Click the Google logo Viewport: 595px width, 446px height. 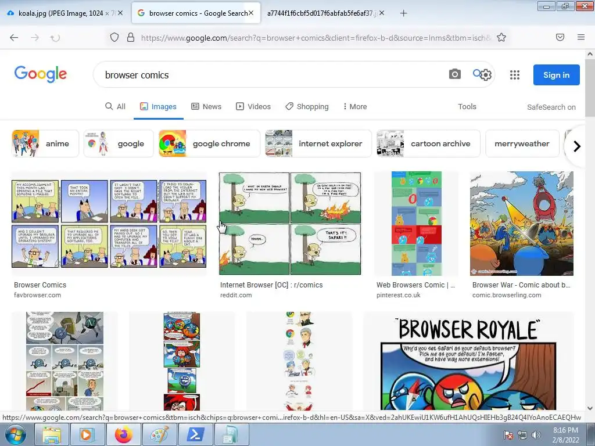[x=41, y=74]
